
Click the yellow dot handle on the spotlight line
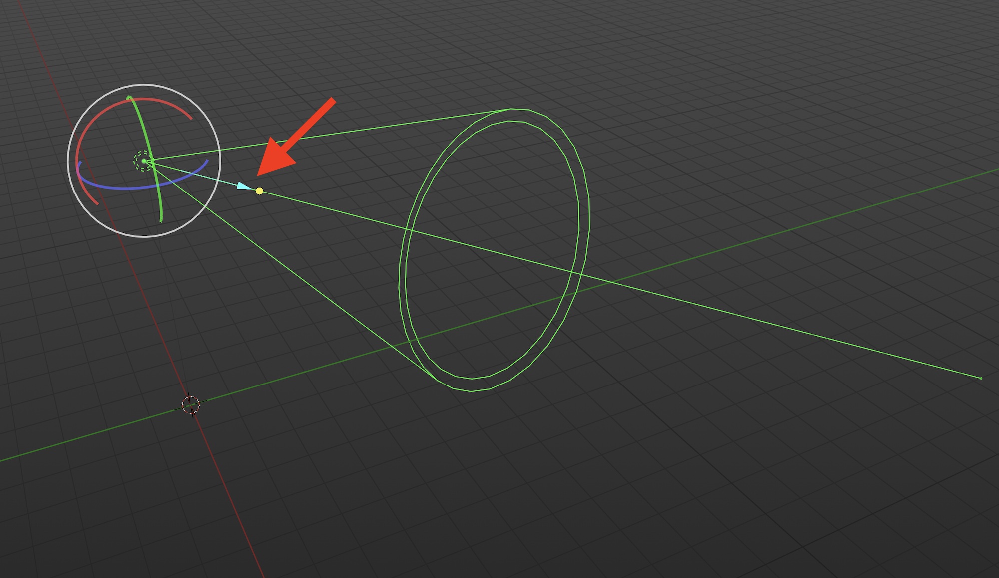click(259, 191)
